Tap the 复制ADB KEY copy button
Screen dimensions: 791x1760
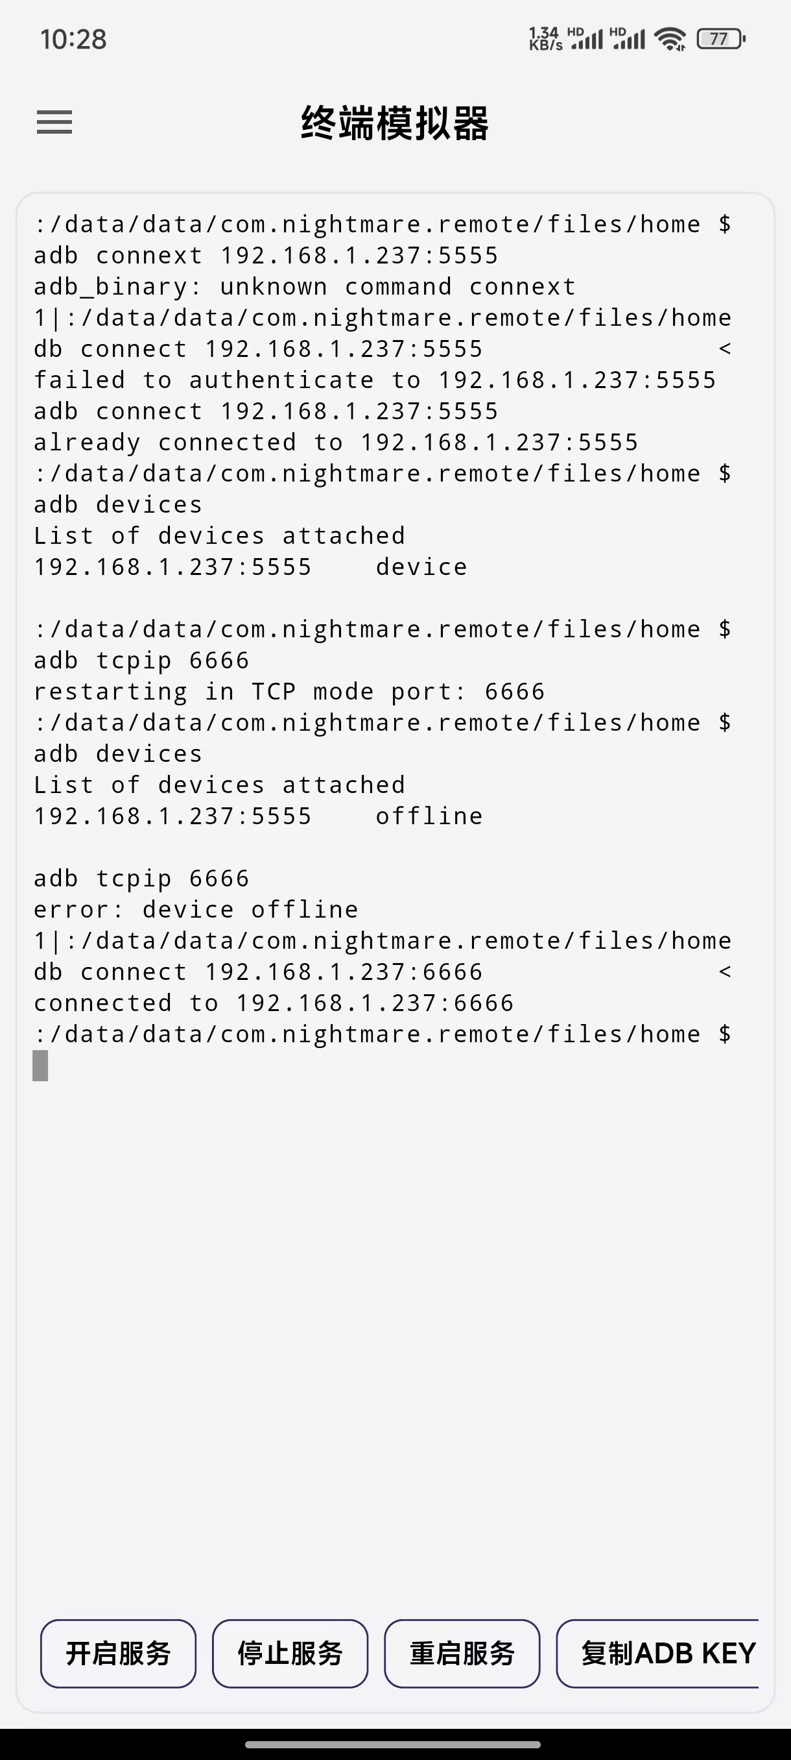tap(665, 1654)
